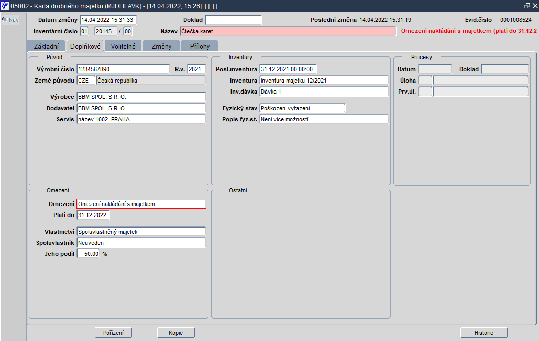539x341 pixels.
Task: Click the empty Doklad field at top
Action: click(233, 20)
